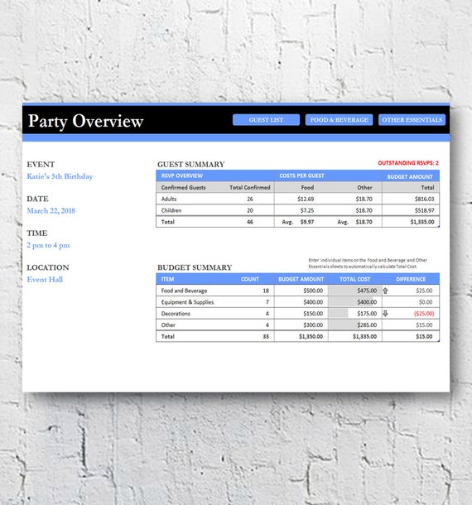
Task: Select the event name Katie's 5th Birthday
Action: 60,176
